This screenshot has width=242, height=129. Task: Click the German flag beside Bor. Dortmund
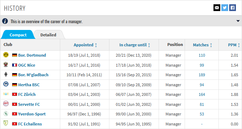15,55
